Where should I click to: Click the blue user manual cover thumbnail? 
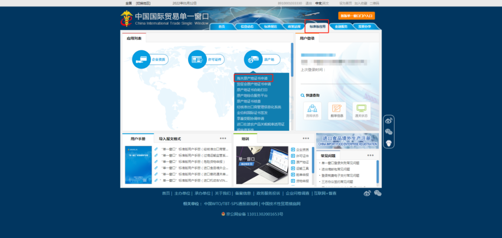[139, 165]
